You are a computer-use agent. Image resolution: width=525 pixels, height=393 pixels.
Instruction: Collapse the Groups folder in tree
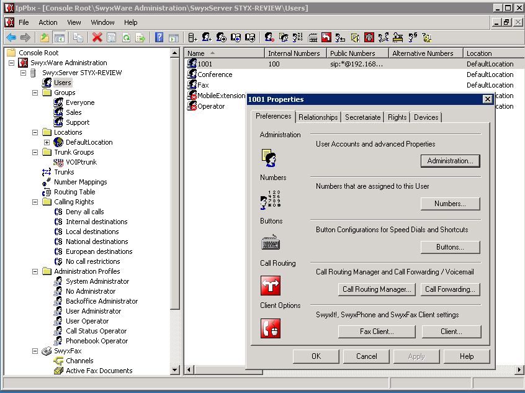[x=35, y=93]
